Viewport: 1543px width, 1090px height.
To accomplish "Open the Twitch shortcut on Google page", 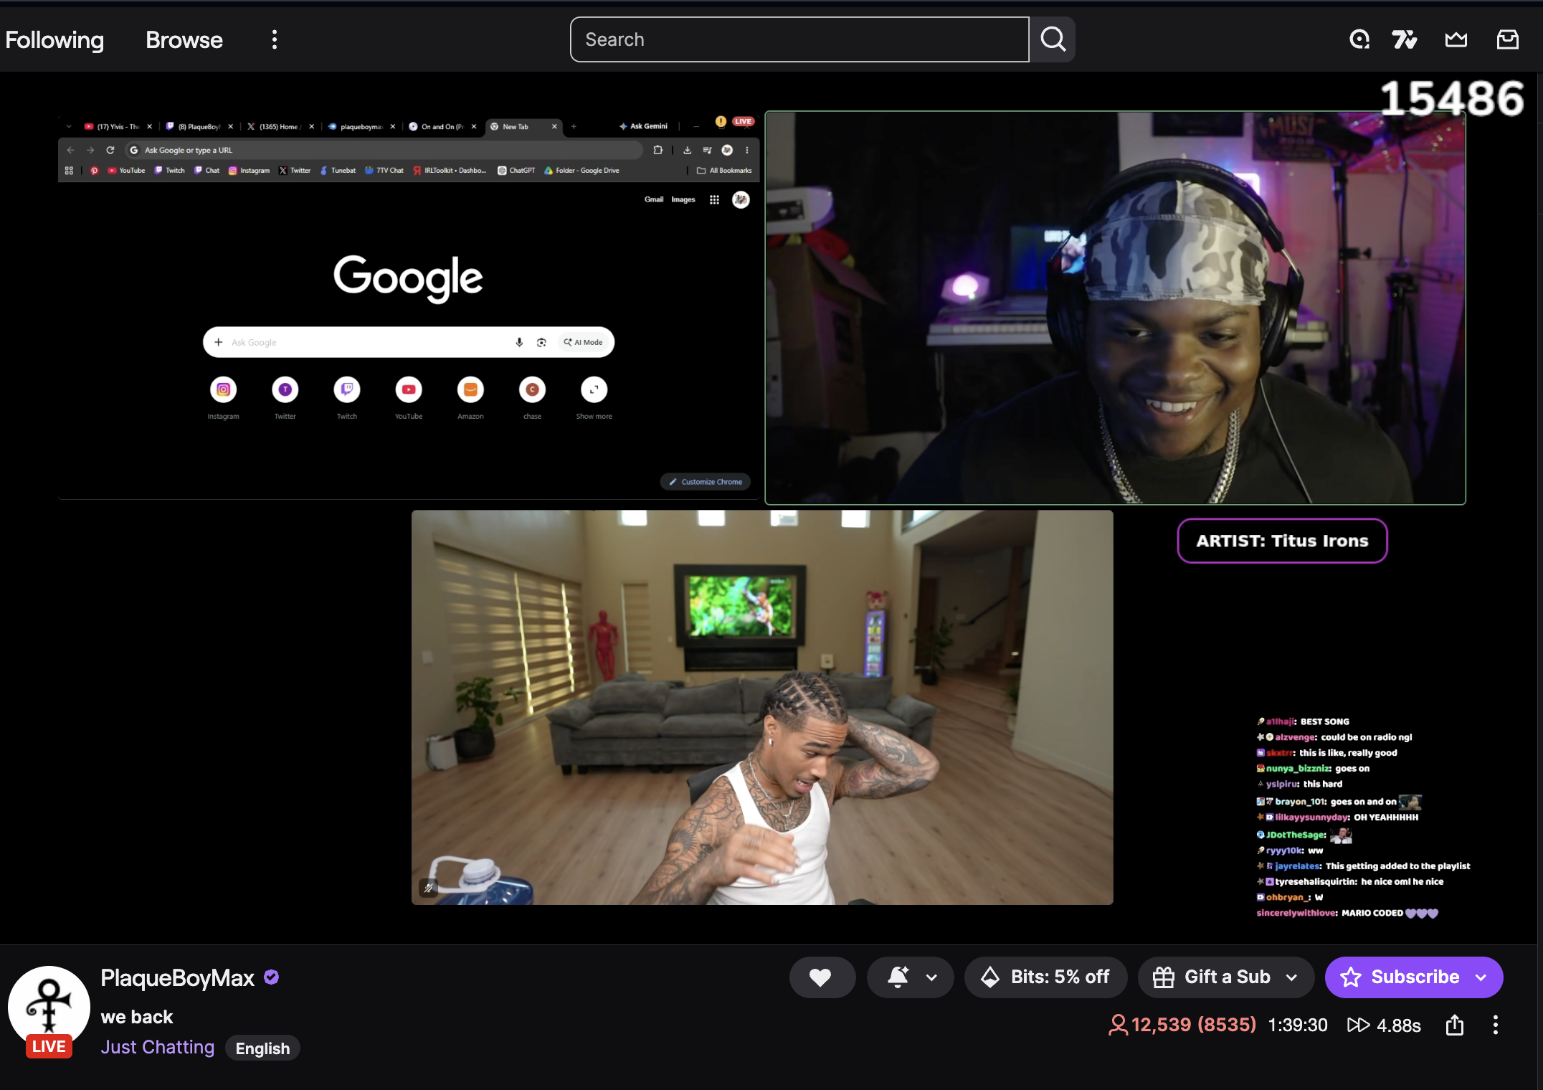I will [x=347, y=397].
